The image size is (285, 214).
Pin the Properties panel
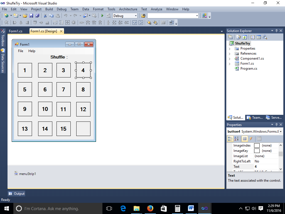pyautogui.click(x=276, y=125)
